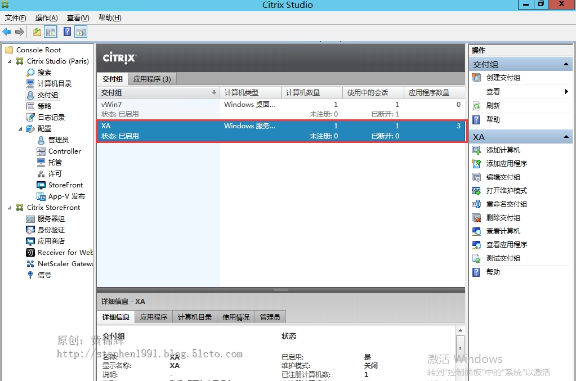Viewport: 576px width, 381px height.
Task: Click 查看应用程序 action
Action: (507, 245)
